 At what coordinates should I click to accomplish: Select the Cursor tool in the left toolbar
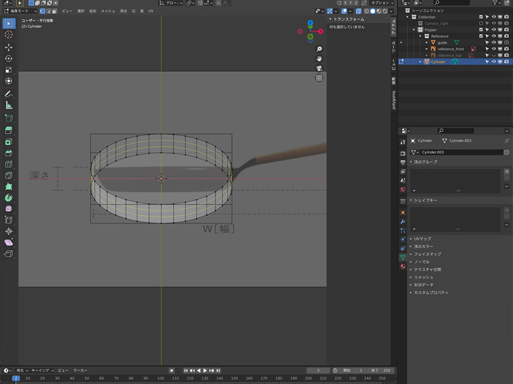9,35
